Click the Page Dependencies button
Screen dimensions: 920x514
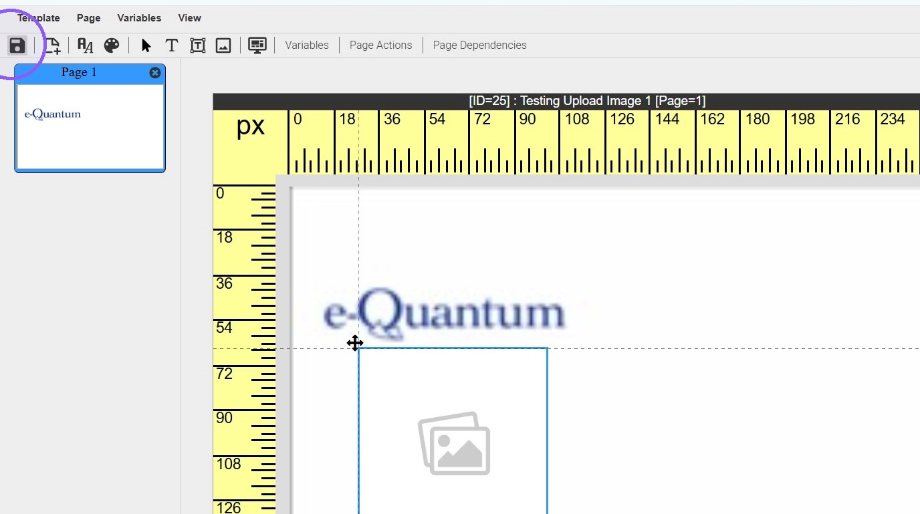480,45
